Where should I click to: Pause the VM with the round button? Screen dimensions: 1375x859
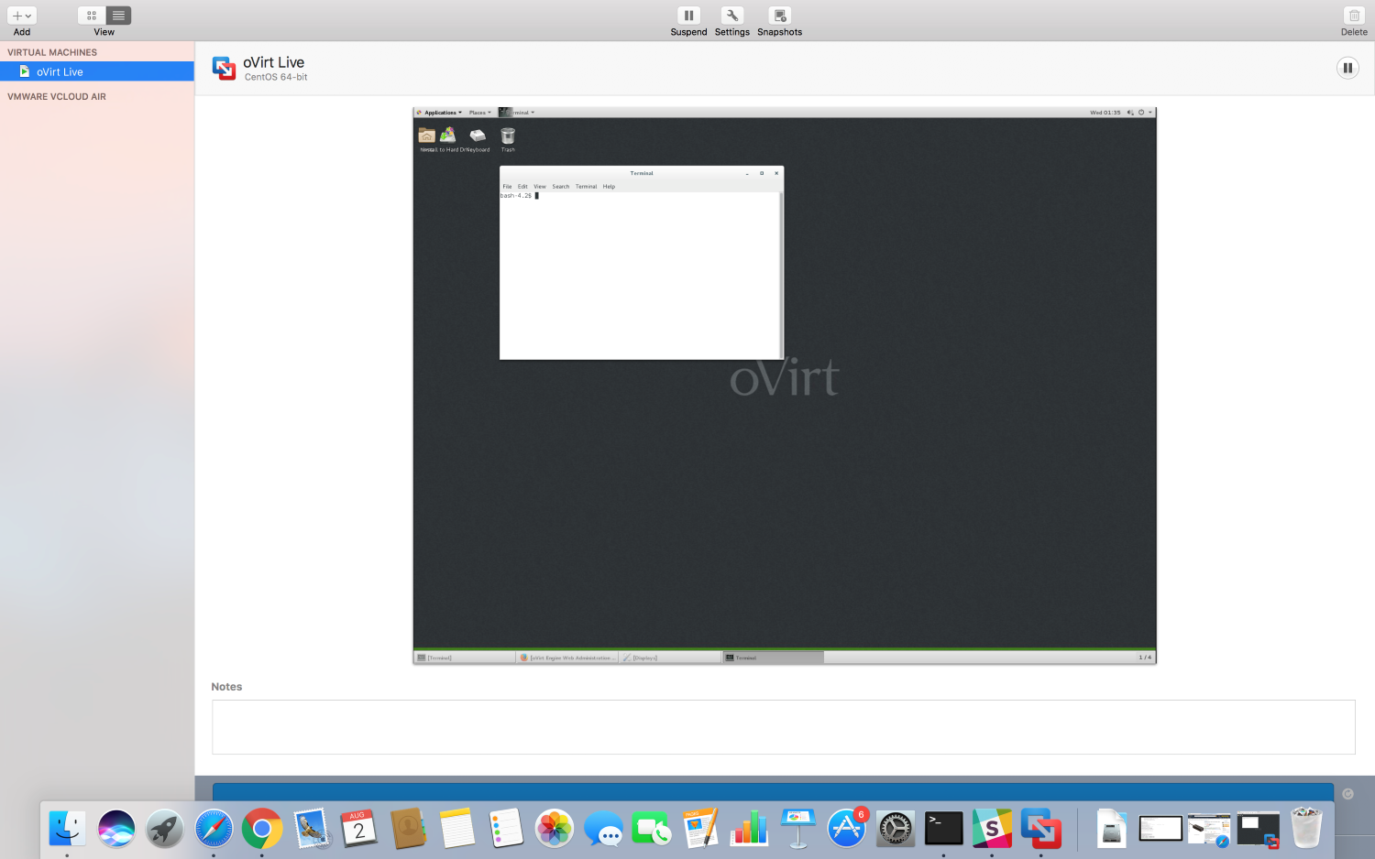(1347, 68)
